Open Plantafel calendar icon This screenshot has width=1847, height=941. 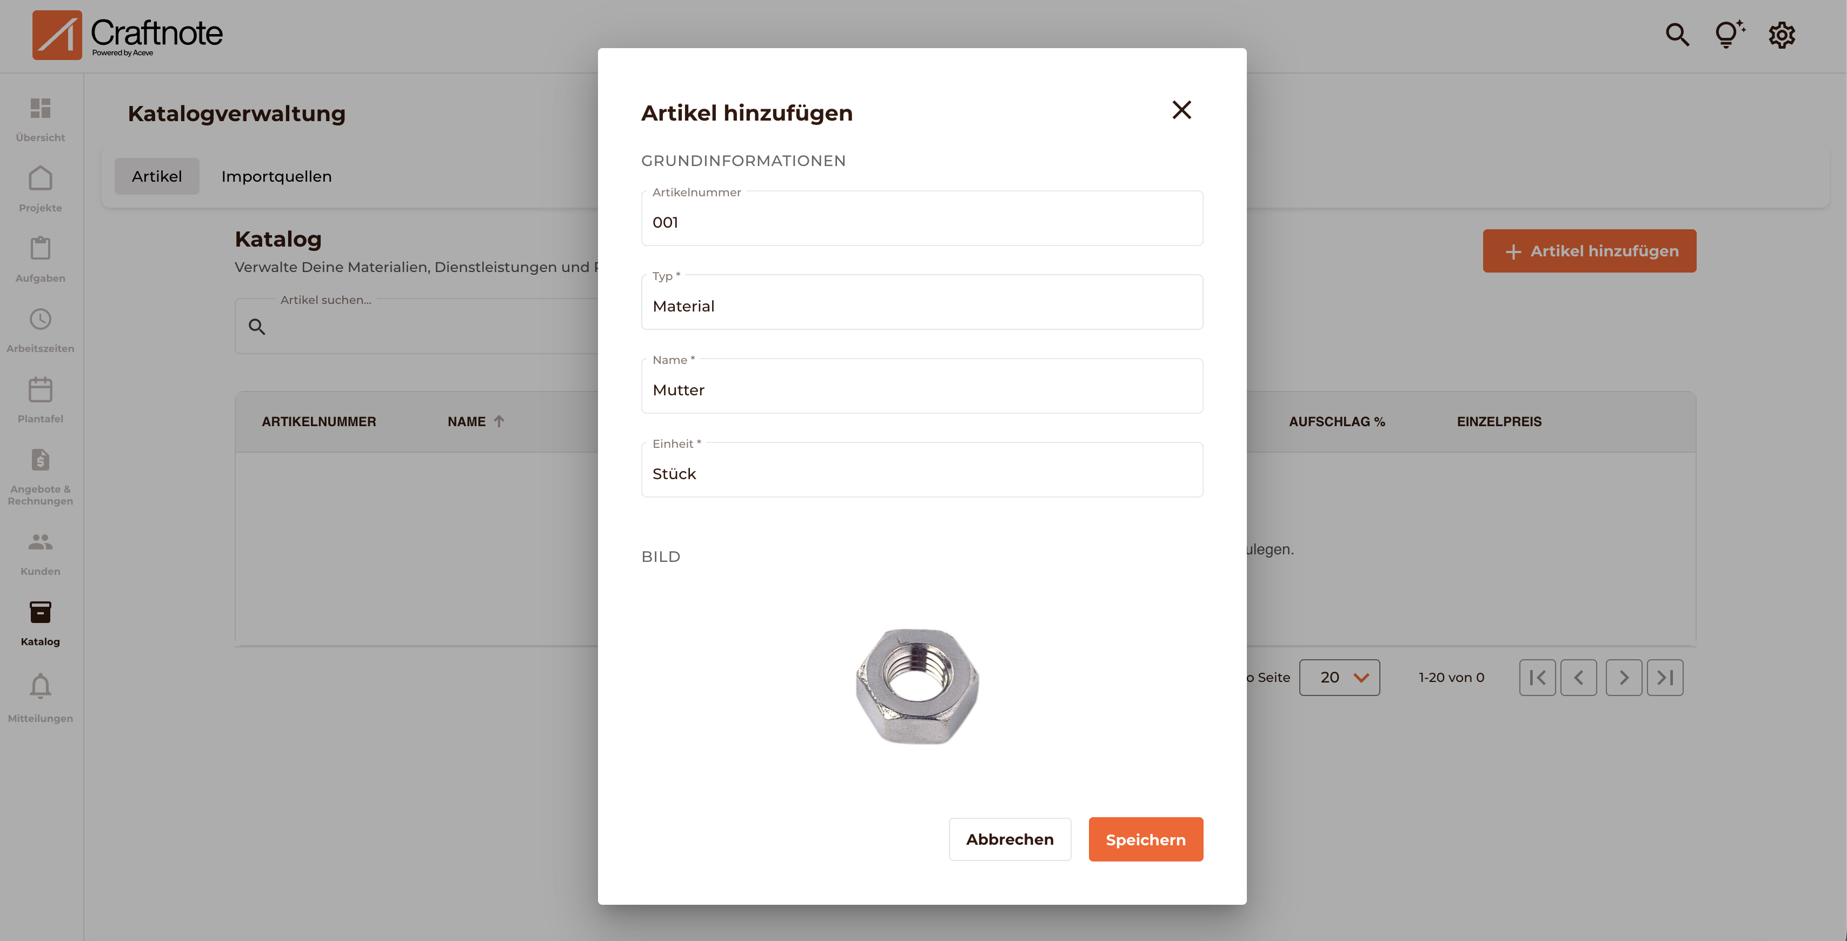[40, 390]
